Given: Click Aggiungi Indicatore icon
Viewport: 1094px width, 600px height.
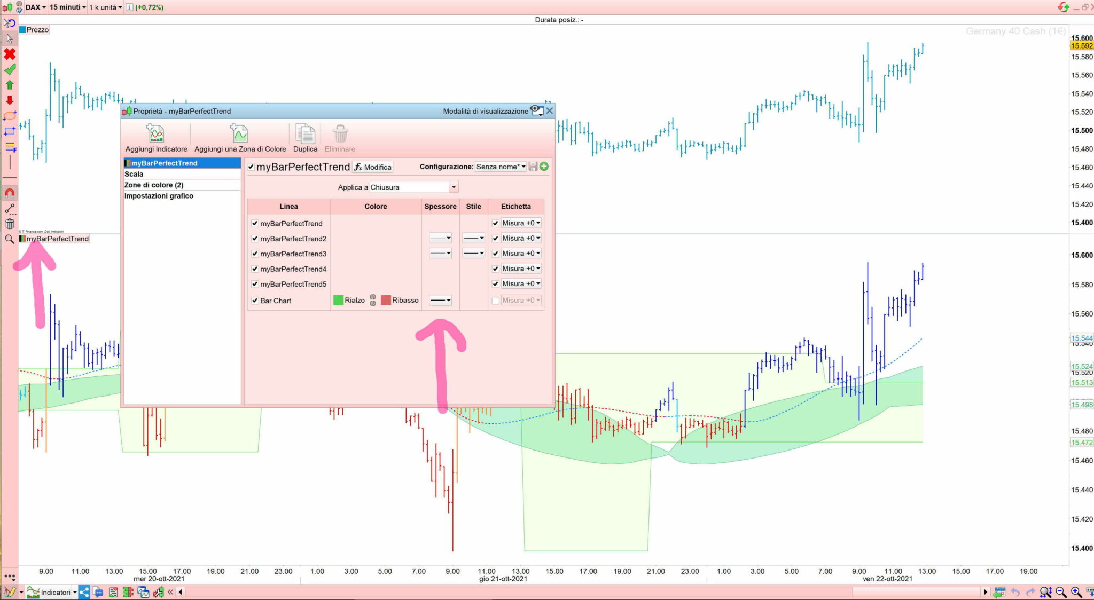Looking at the screenshot, I should [155, 133].
